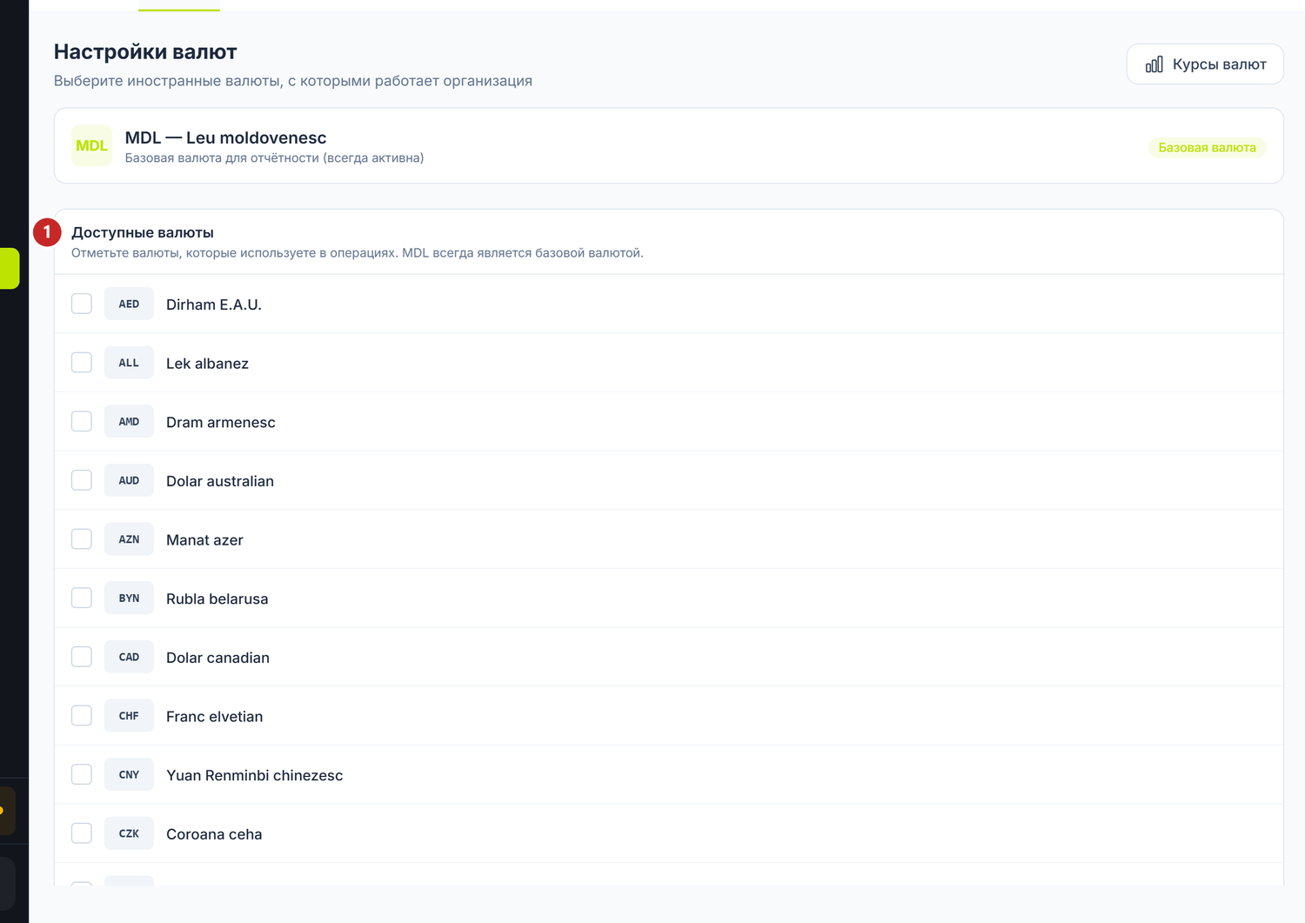
Task: Click the "Dolar canadian" currency name
Action: [217, 658]
